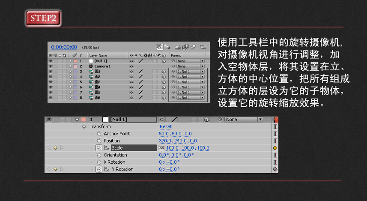Open the comp mini-flowchart icon in top bar
The image size is (367, 201).
(160, 47)
